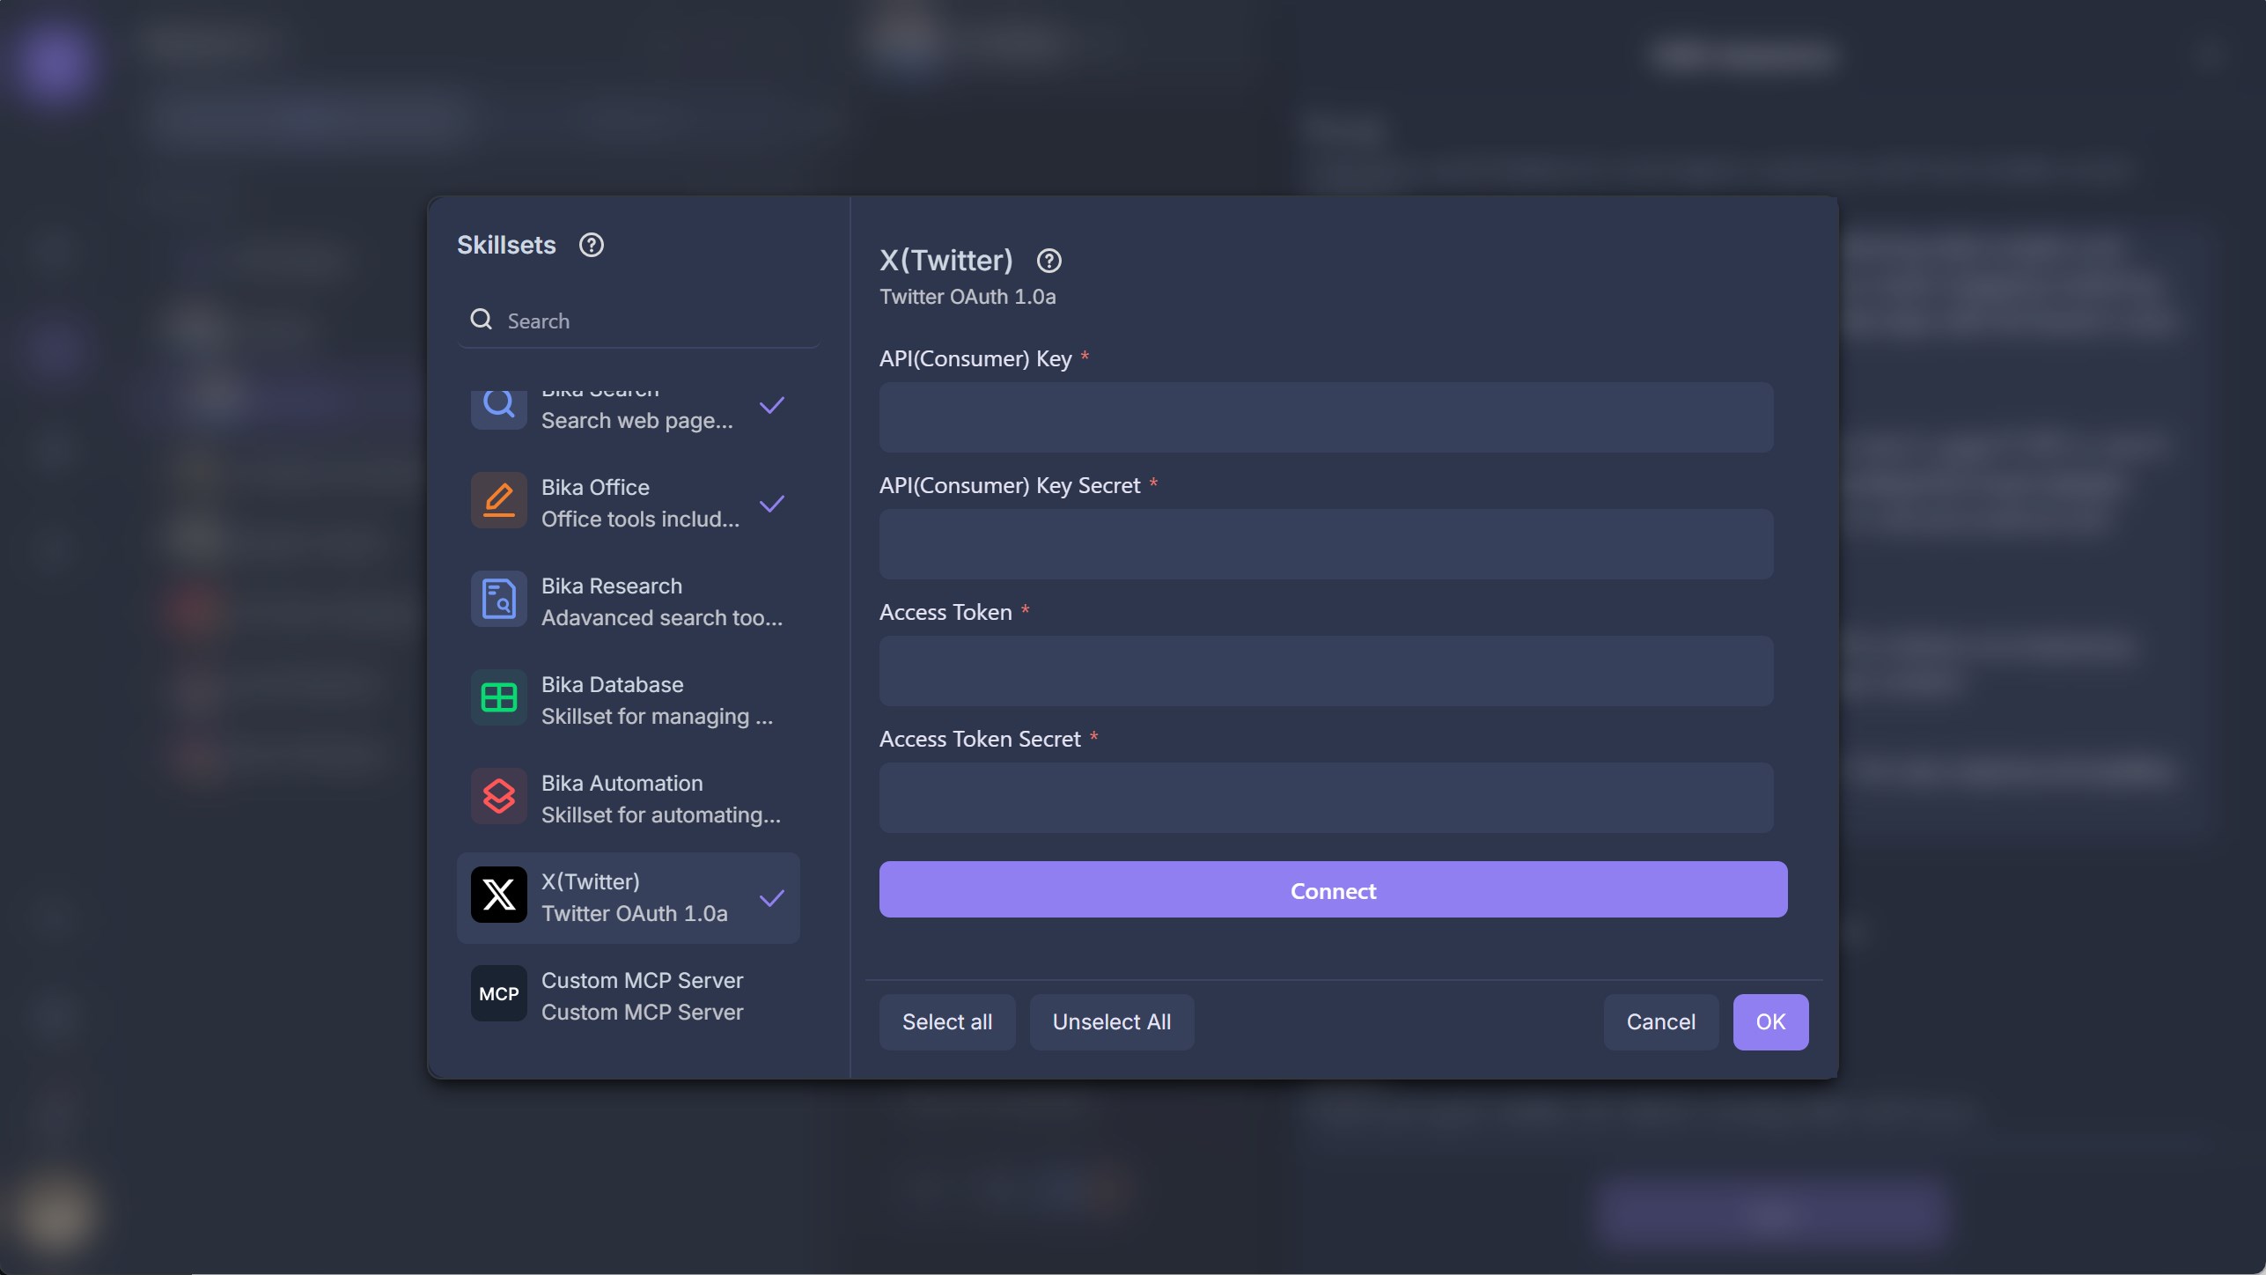Screen dimensions: 2266x1275
Task: Click the 'Office tools includ...' description text
Action: pos(640,520)
